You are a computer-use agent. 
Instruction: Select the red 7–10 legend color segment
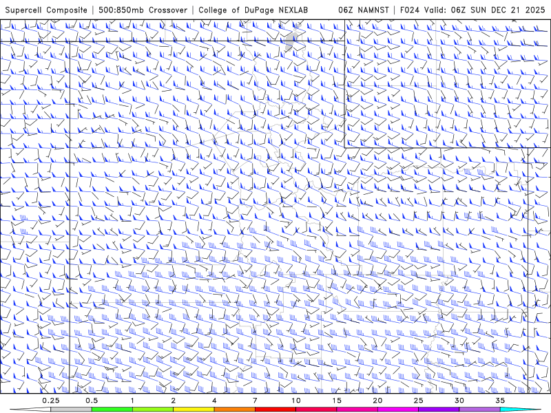tap(275, 410)
